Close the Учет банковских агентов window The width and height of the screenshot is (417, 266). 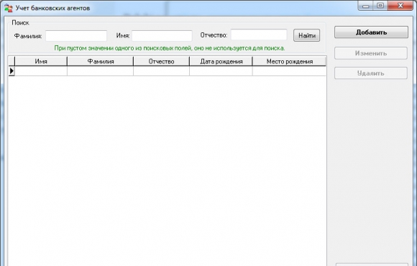click(x=400, y=6)
